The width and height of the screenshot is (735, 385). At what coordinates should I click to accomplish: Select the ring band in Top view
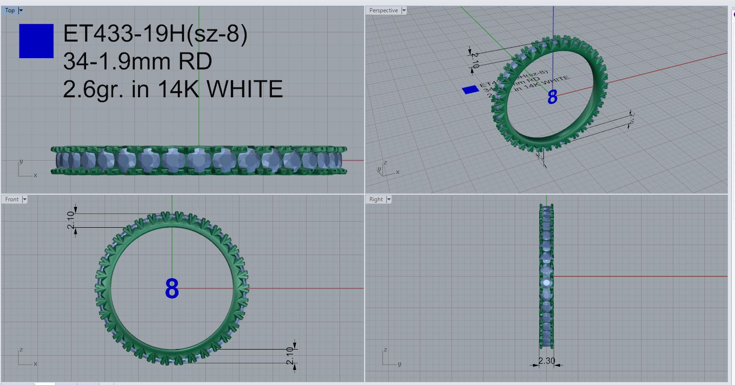click(199, 161)
